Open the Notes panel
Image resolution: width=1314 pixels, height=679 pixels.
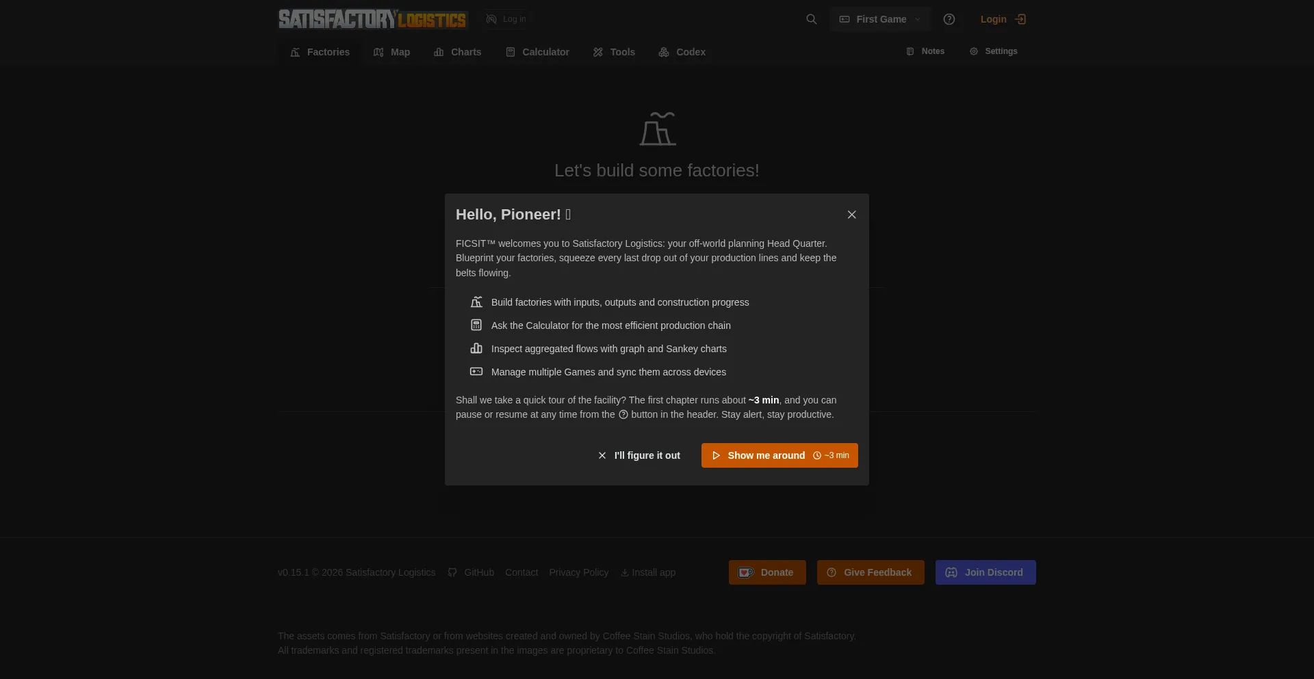pyautogui.click(x=925, y=51)
